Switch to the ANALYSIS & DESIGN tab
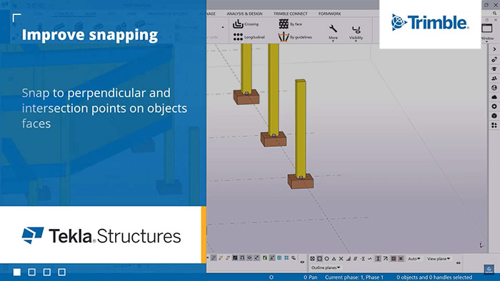Screen dimensions: 500x281 click(x=244, y=14)
